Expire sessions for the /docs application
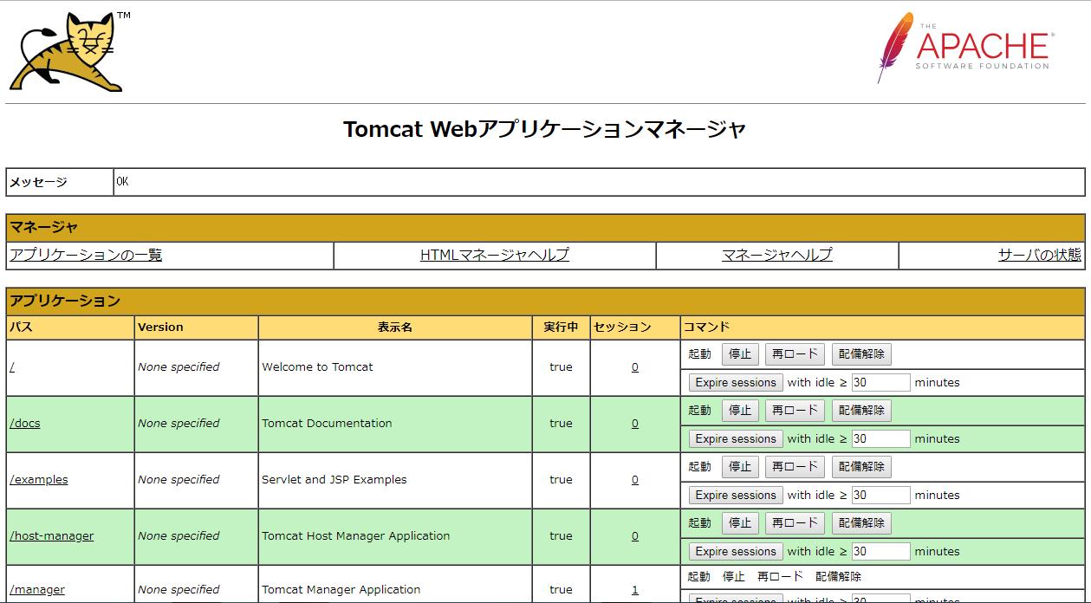Image resolution: width=1091 pixels, height=603 pixels. (x=736, y=438)
